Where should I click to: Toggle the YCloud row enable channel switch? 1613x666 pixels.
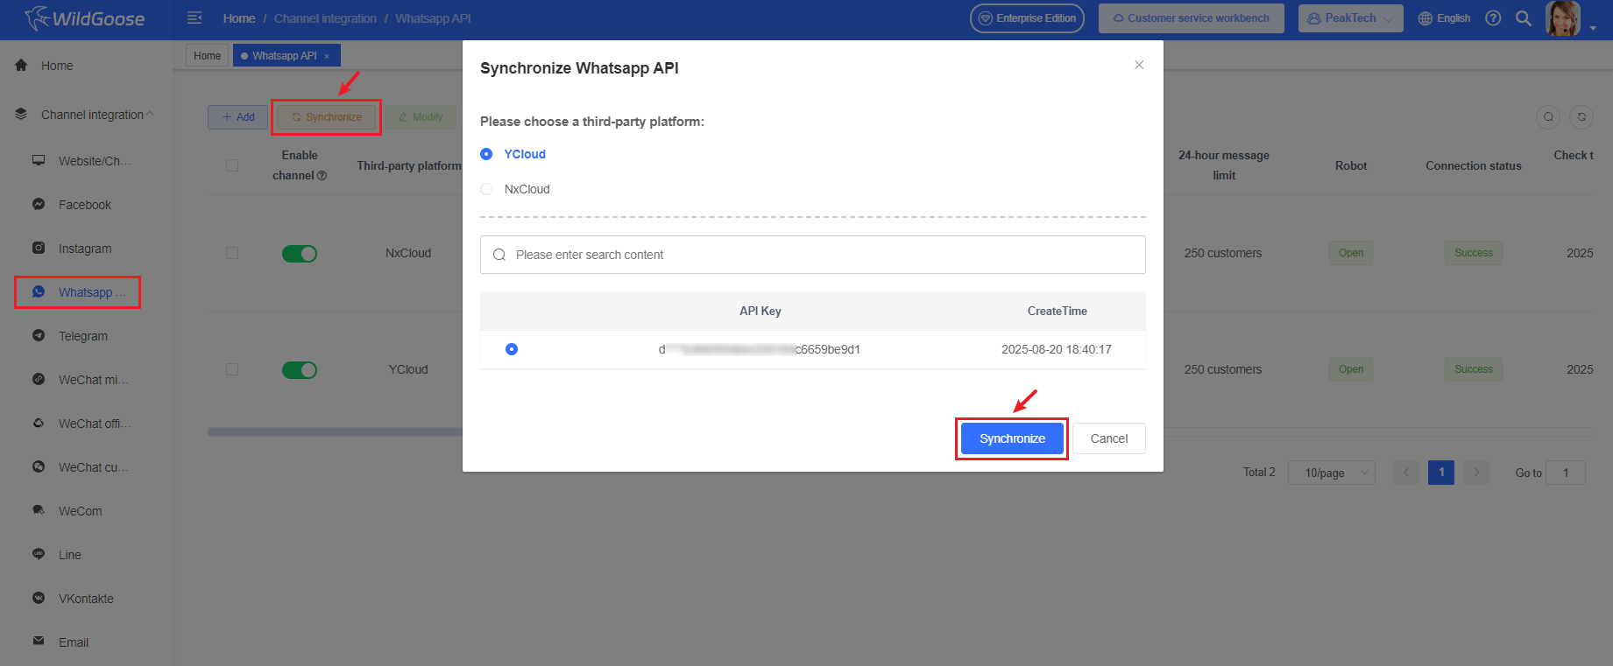pos(300,370)
